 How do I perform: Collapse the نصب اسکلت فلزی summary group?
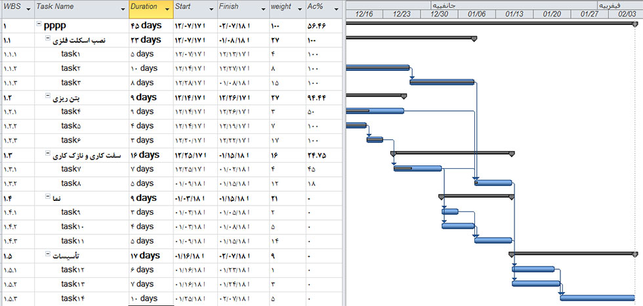click(47, 40)
